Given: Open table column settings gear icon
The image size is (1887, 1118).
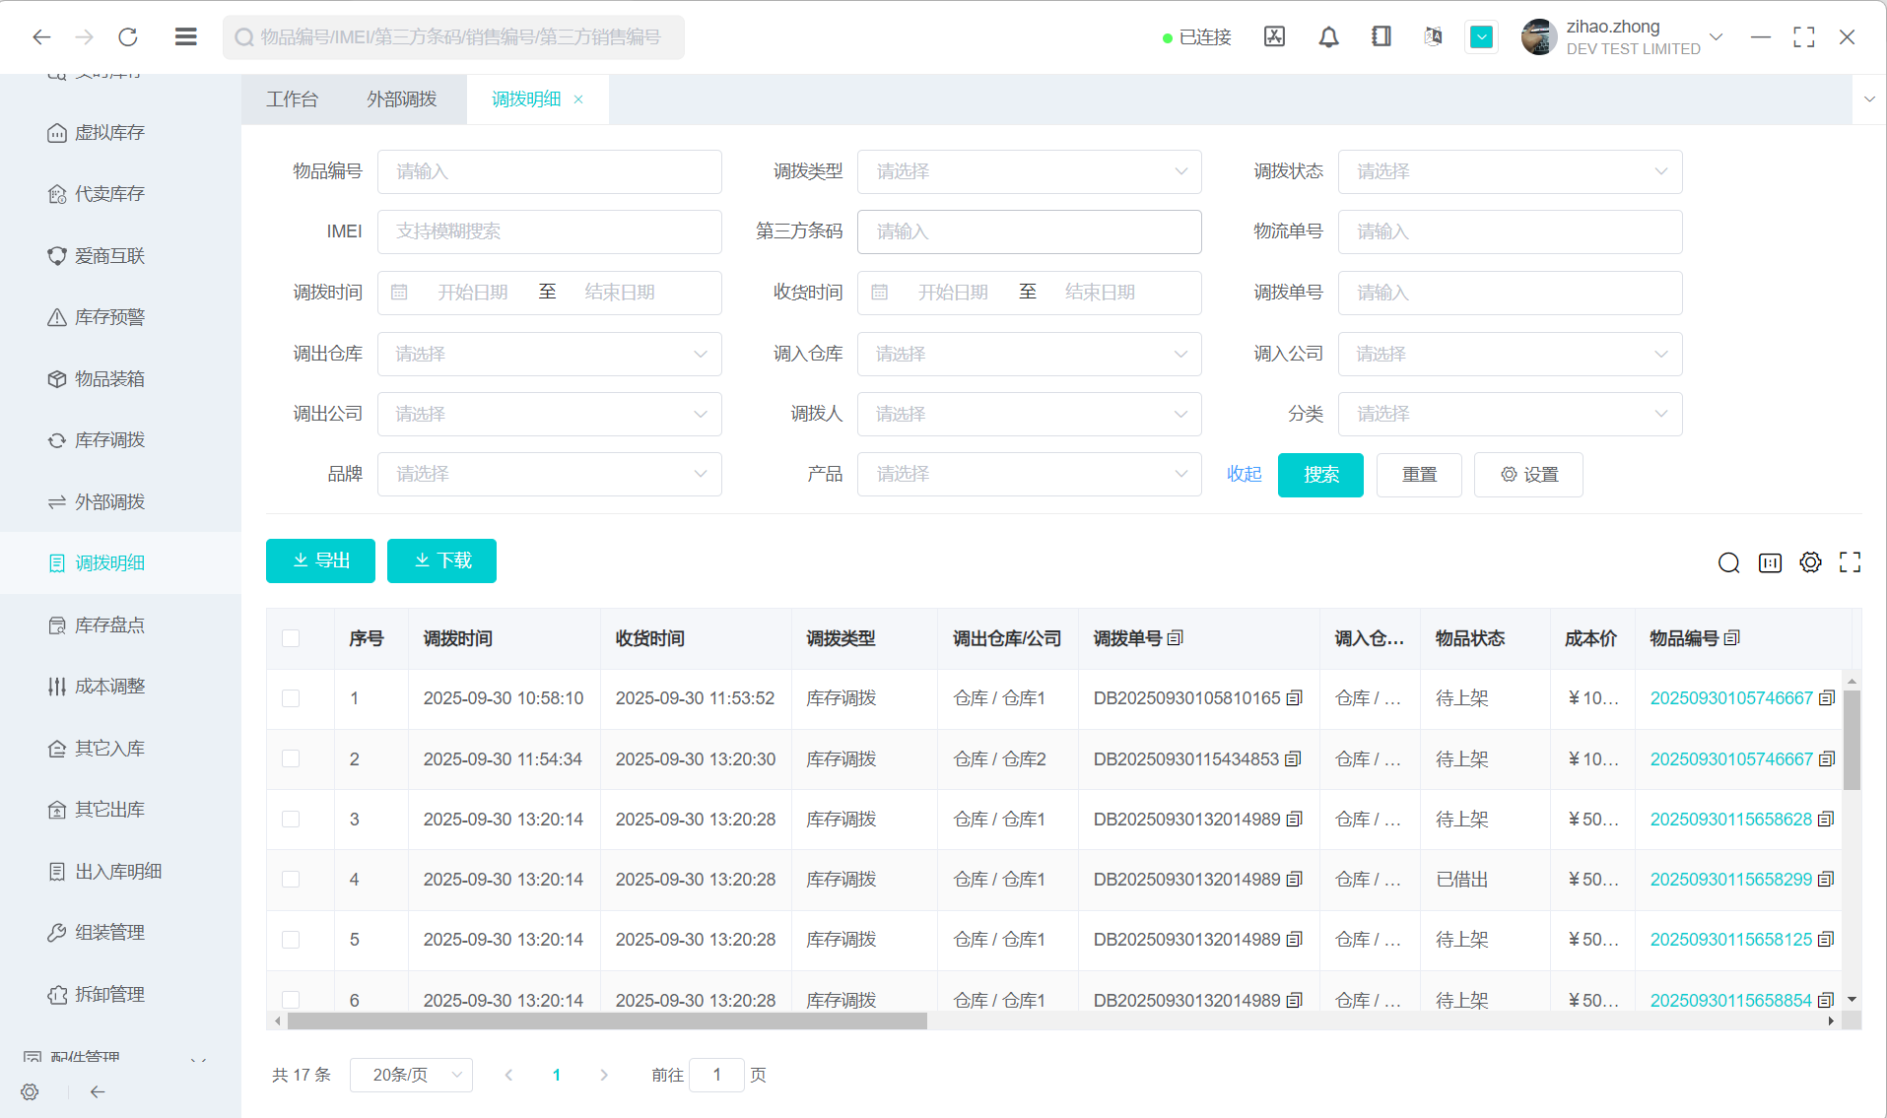Looking at the screenshot, I should (1810, 562).
